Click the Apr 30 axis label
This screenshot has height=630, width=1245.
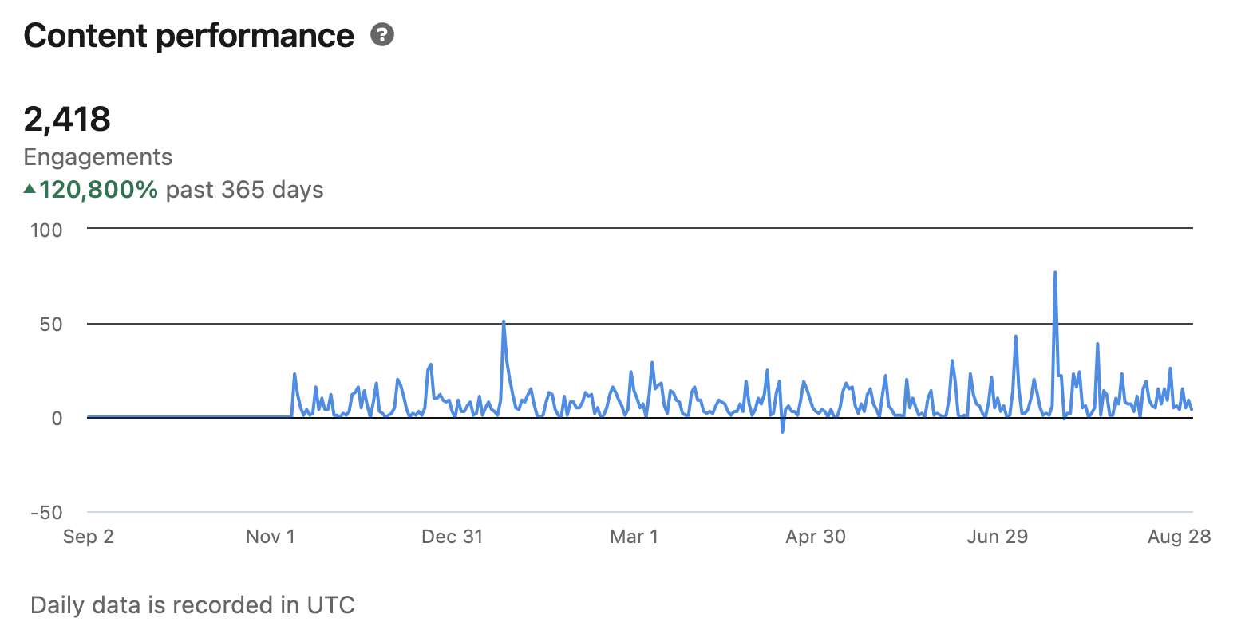point(816,537)
